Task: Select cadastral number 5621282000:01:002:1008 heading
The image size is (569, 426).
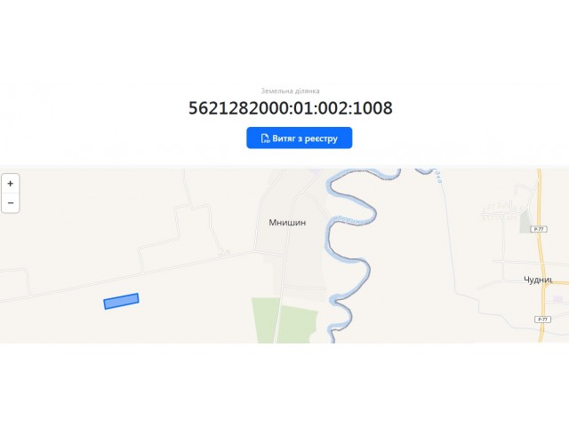Action: click(291, 108)
